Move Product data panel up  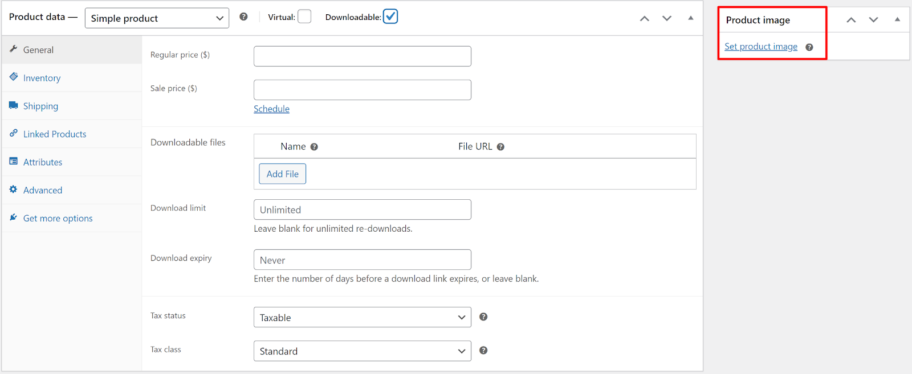[645, 18]
